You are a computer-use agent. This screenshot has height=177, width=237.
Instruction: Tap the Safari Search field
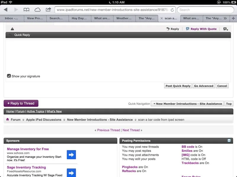(206, 10)
